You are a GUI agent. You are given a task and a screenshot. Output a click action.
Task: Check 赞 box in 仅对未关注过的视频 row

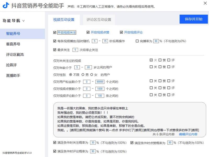pos(160,60)
